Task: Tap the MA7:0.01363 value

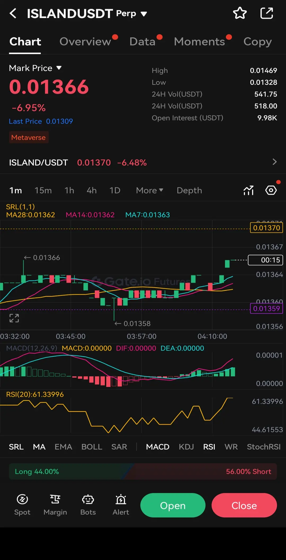Action: (148, 215)
